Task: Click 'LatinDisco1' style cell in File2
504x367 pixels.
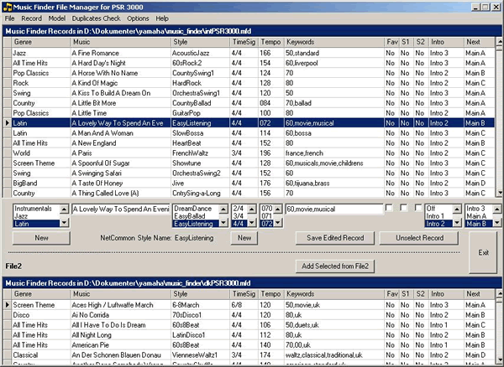Action: [x=201, y=335]
